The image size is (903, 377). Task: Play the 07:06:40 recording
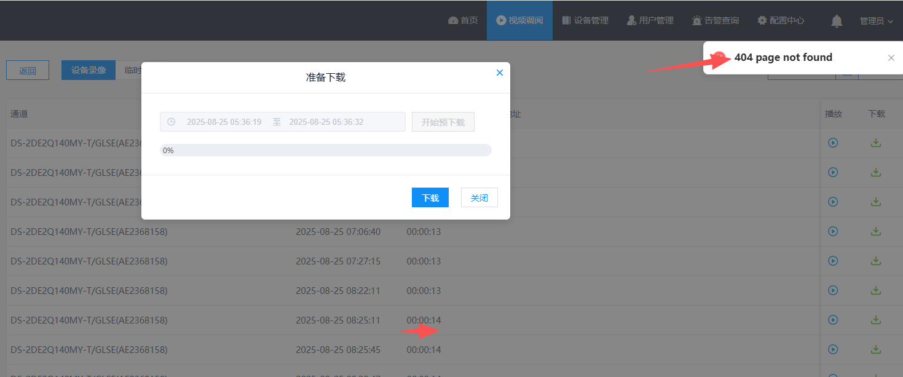(833, 231)
